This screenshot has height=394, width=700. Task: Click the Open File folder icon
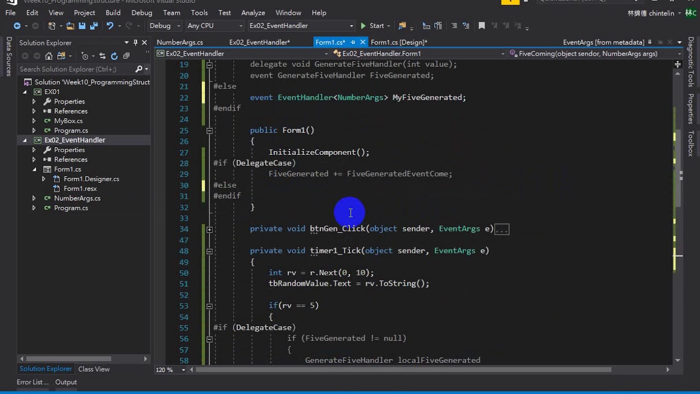coord(70,26)
